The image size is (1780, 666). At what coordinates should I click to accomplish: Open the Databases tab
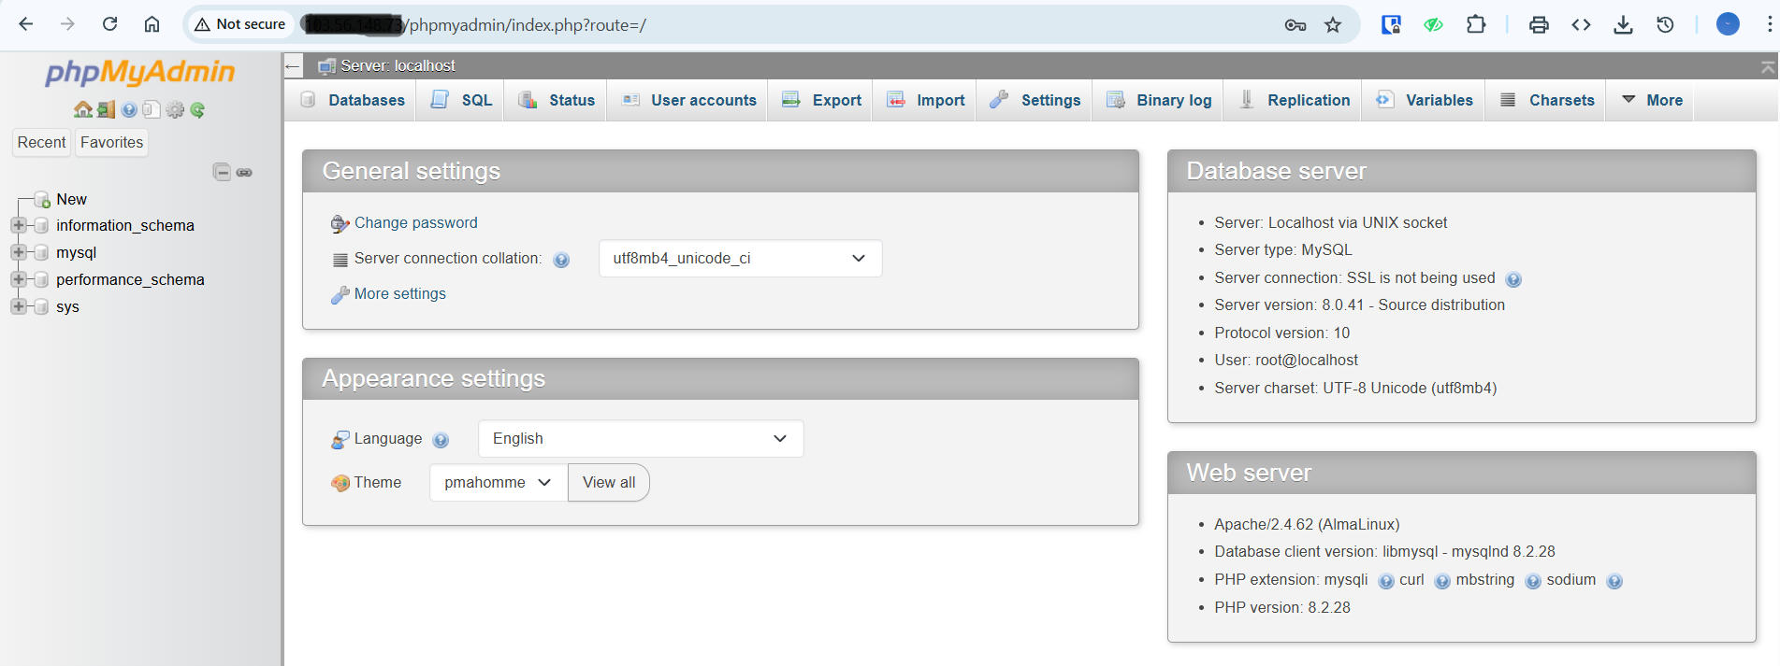(x=353, y=100)
